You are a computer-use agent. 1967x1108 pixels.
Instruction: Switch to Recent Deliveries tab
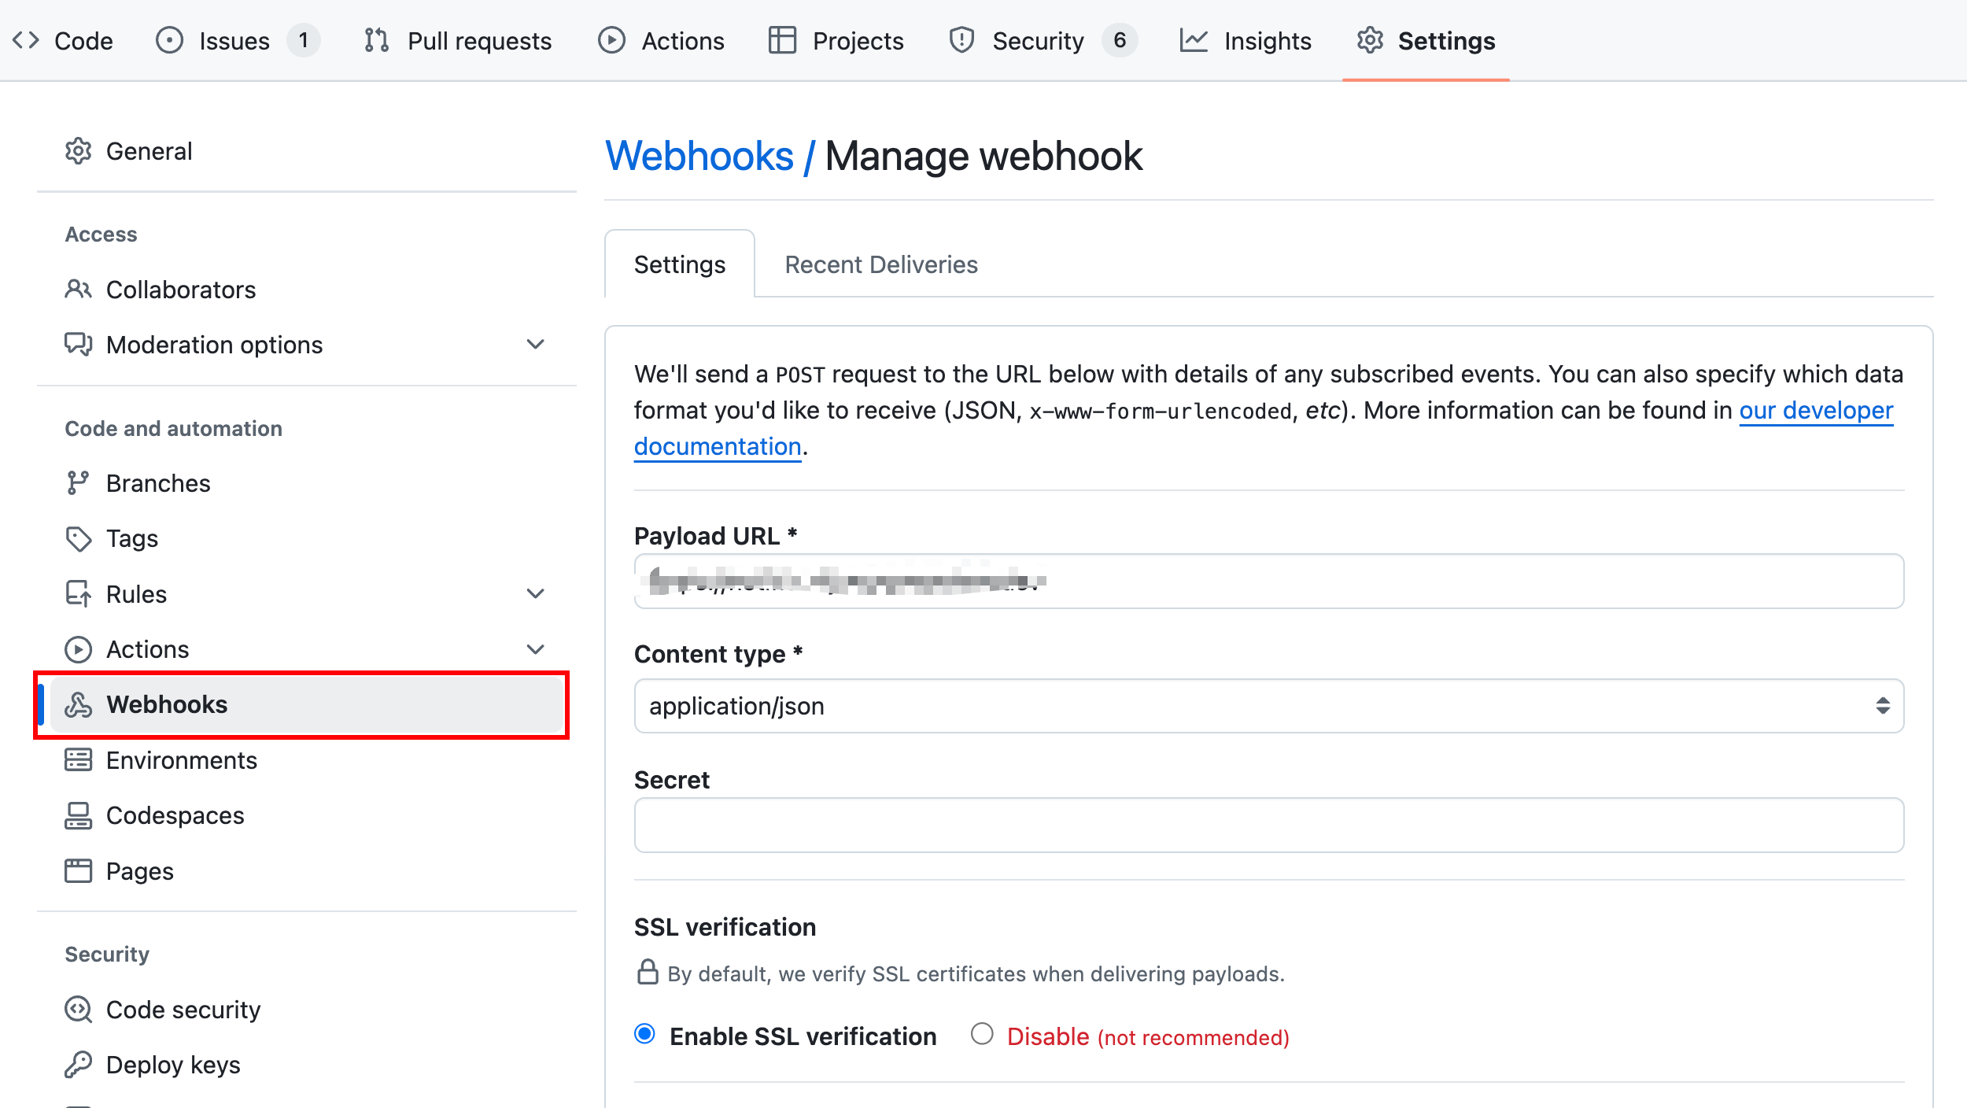pyautogui.click(x=880, y=264)
